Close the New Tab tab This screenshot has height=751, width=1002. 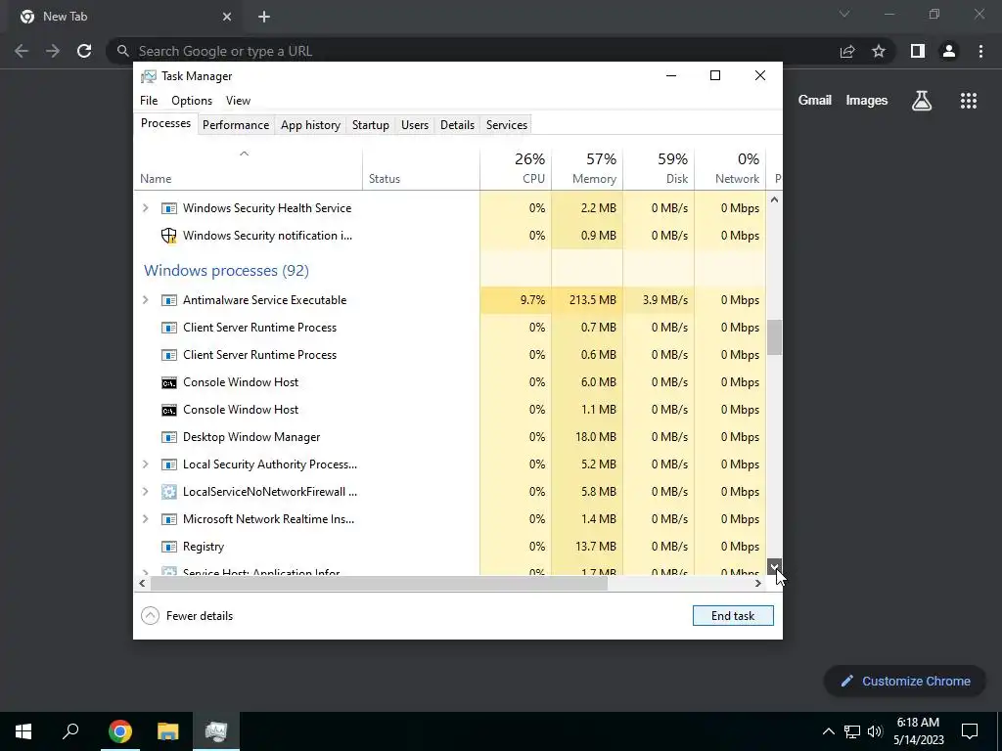[x=227, y=17]
